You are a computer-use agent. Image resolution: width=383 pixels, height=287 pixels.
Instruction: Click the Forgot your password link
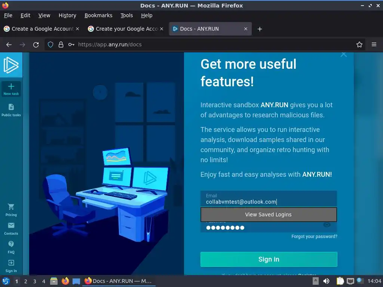point(314,237)
